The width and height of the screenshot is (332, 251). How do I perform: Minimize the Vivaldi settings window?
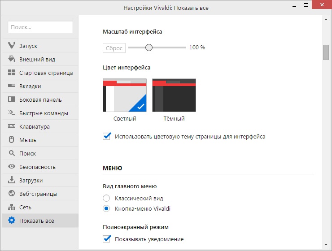click(x=294, y=6)
